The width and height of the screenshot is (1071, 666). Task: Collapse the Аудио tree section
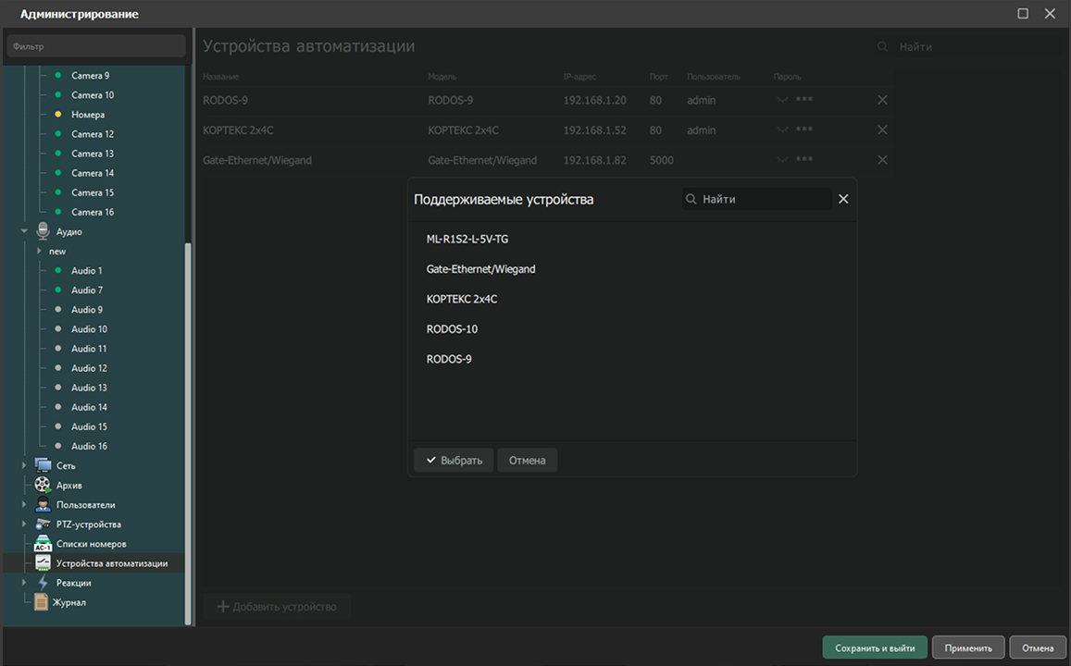click(25, 231)
